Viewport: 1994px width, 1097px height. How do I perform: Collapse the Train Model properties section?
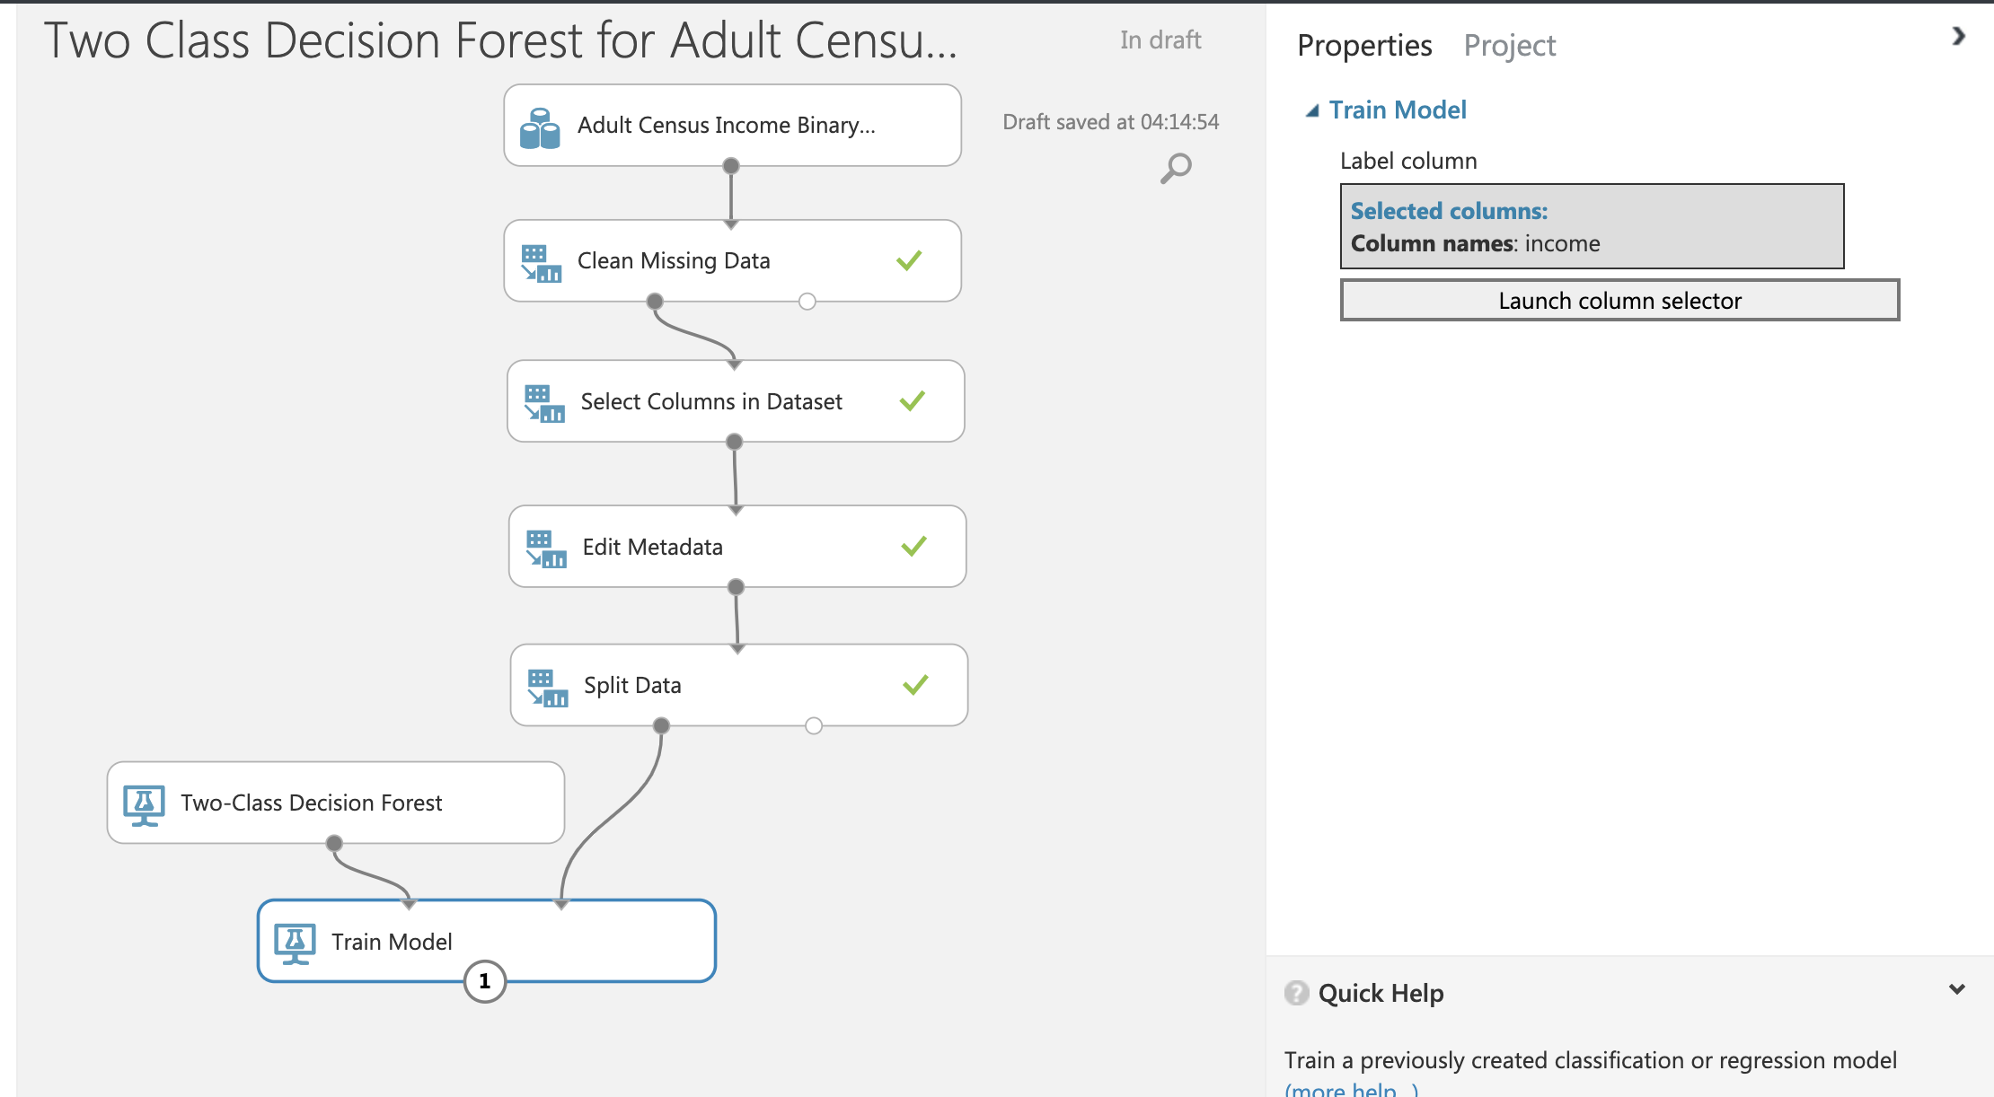pyautogui.click(x=1314, y=110)
